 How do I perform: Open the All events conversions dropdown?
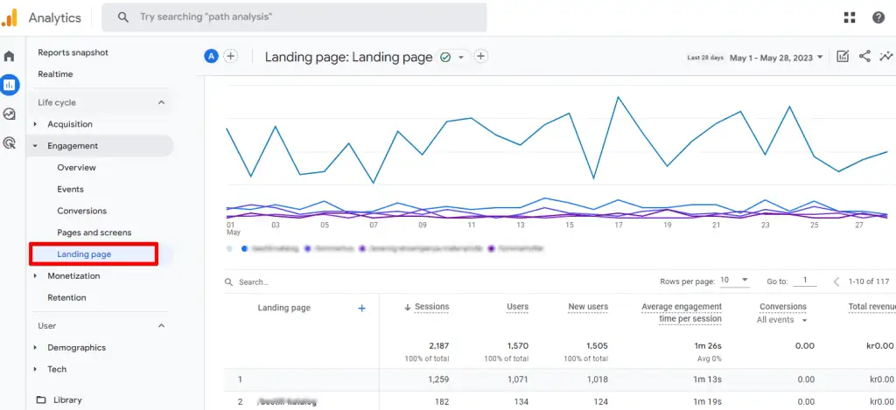pyautogui.click(x=781, y=320)
